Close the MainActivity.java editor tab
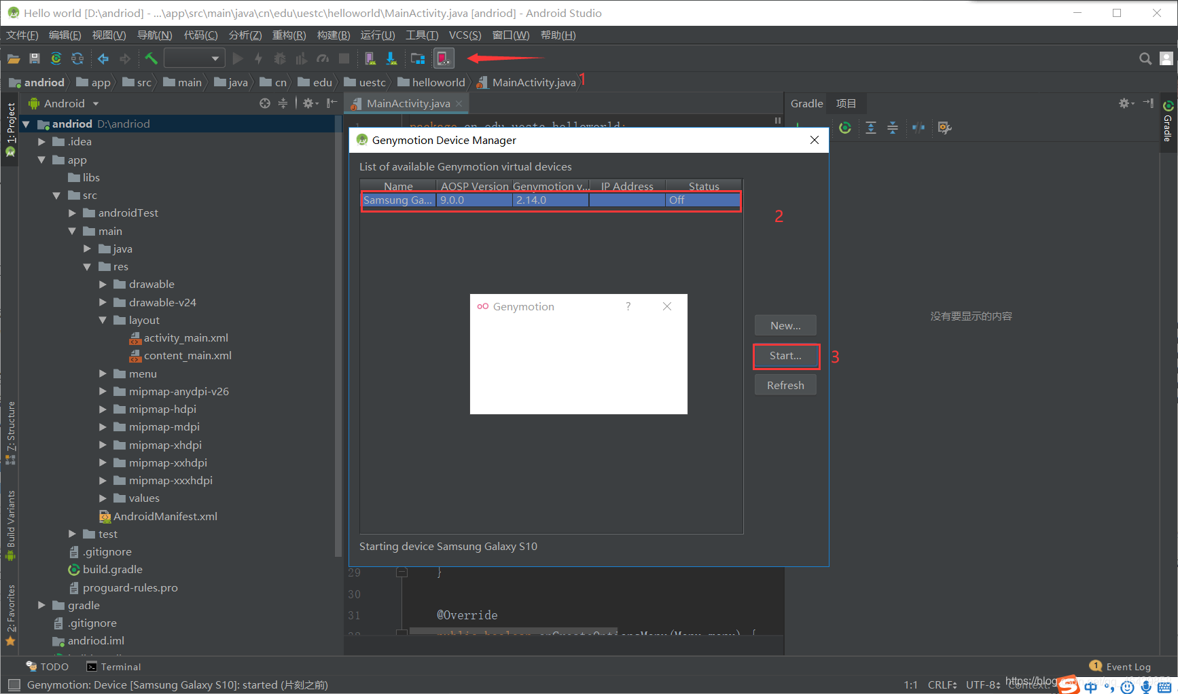Screen dimensions: 1178x694 459,104
